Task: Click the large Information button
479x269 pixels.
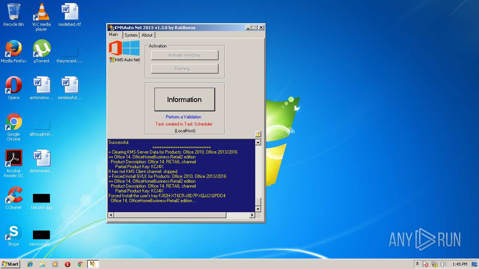Action: [184, 99]
